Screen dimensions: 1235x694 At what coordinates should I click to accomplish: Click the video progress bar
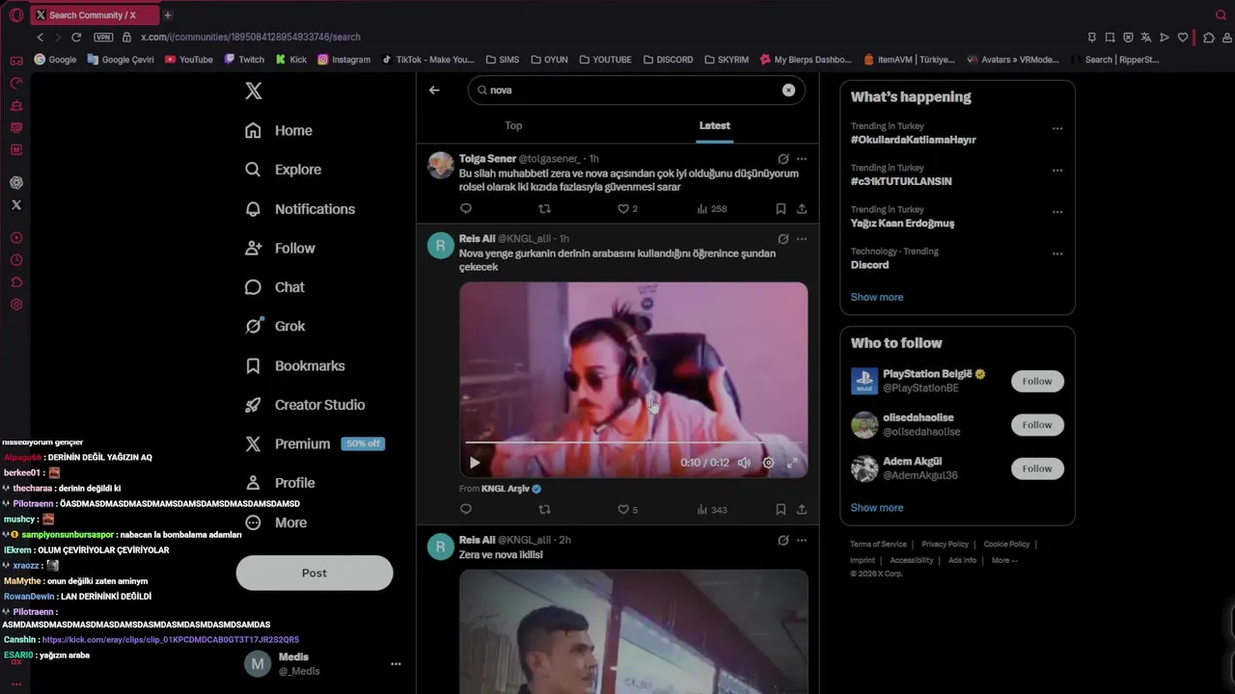pos(633,442)
